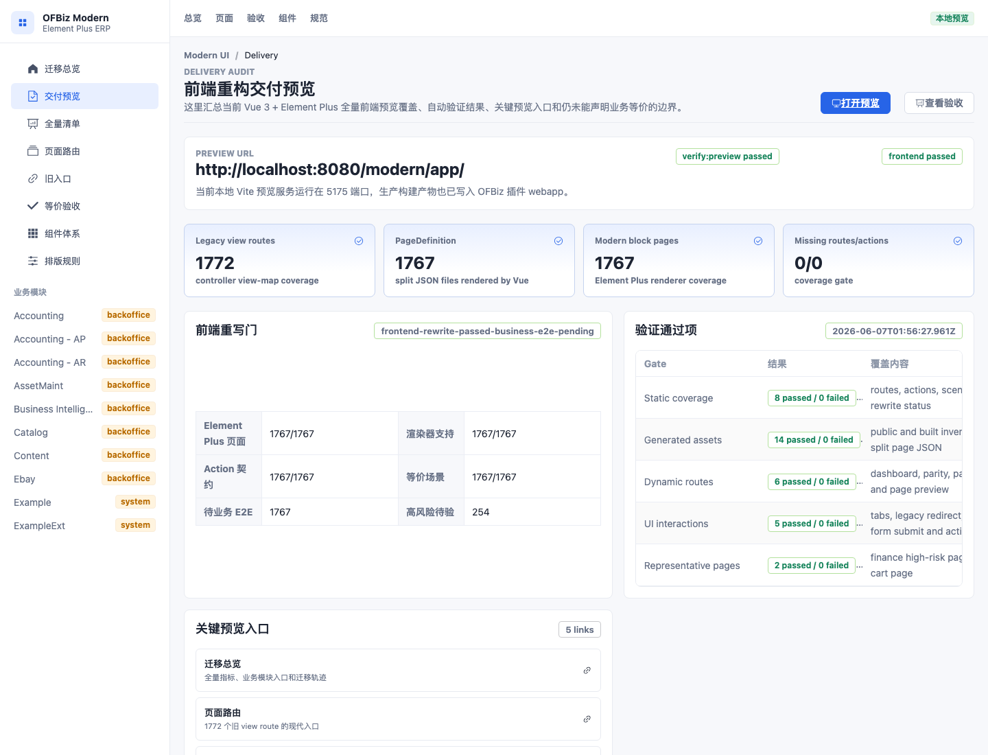Open the Accounting - AR module
The height and width of the screenshot is (755, 988).
[84, 362]
